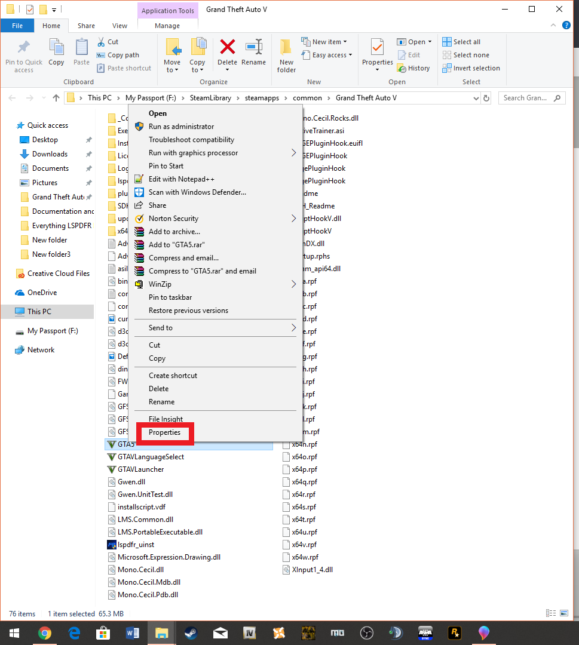Viewport: 579px width, 645px height.
Task: Click Copy path in the ribbon
Action: pos(118,55)
